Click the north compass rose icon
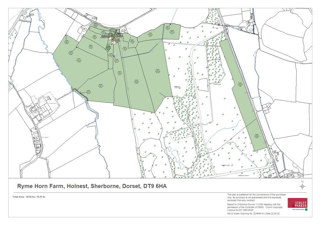Viewport: 325px width, 229px height. pos(302,186)
